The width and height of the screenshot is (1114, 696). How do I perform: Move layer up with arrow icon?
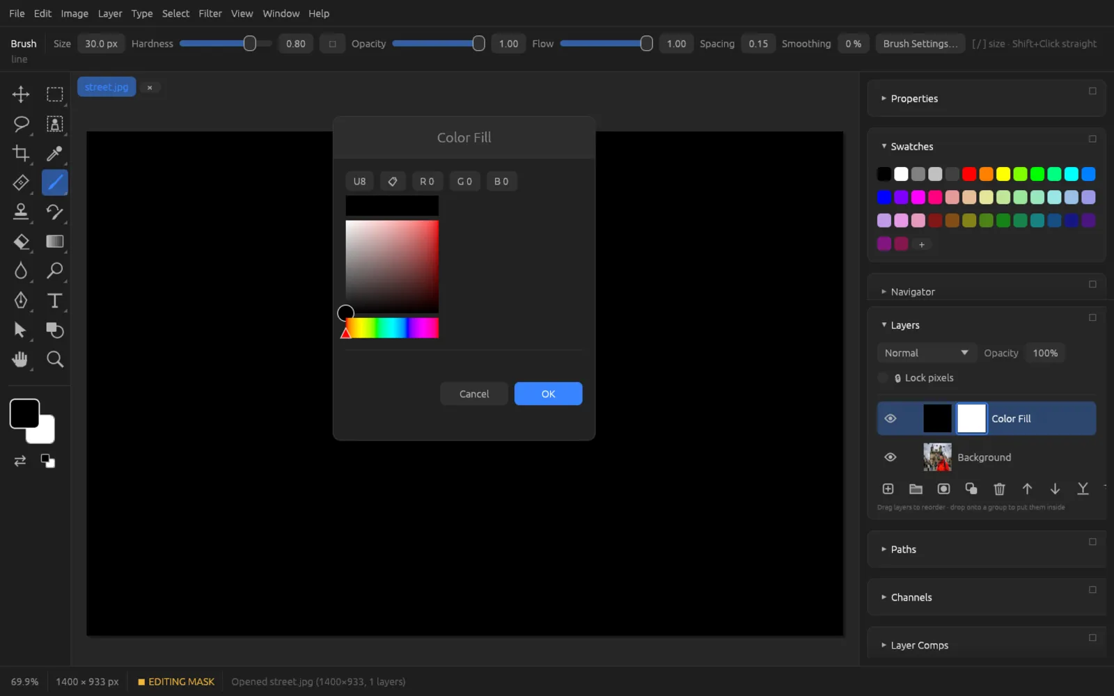[1027, 489]
